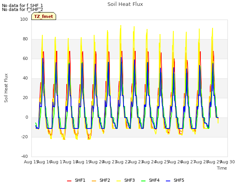251x188 pixels.
Task: Select the SHF3 legend label
Action: [129, 180]
